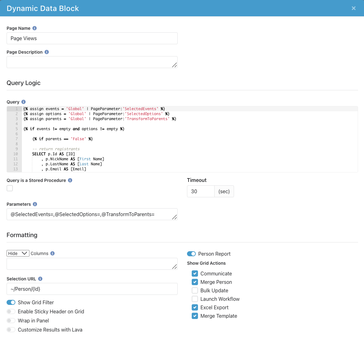Click the (sec) timeout unit label
This screenshot has width=364, height=340.
click(224, 191)
